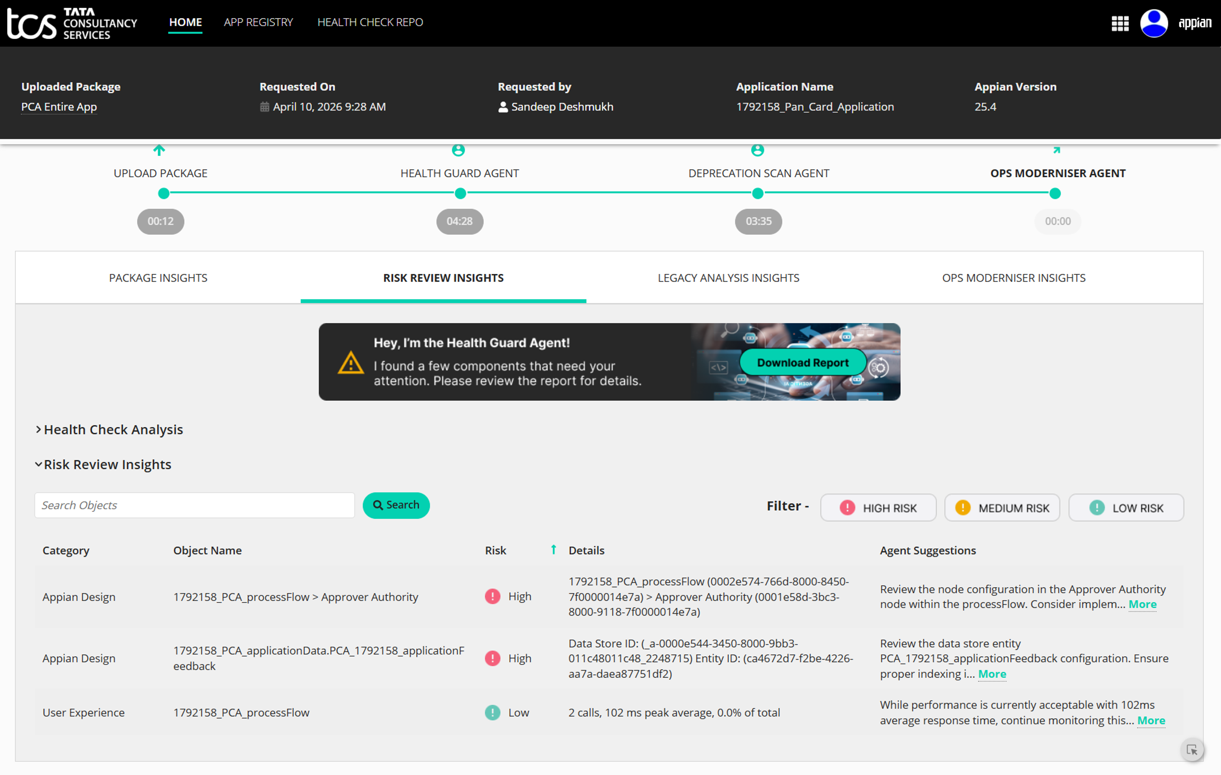
Task: Click the 1792158_Pan_Card_Application name
Action: click(815, 107)
